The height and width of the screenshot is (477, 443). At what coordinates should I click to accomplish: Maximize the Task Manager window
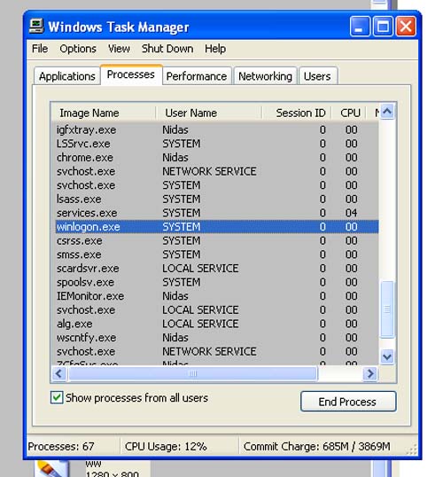[x=383, y=27]
